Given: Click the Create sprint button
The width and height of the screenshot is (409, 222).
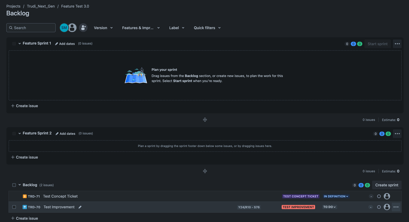Looking at the screenshot, I should (x=386, y=185).
